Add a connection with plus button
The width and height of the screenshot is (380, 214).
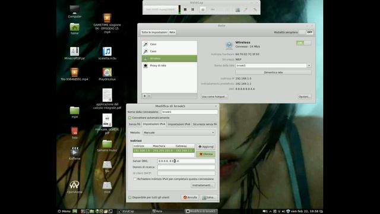click(x=145, y=96)
